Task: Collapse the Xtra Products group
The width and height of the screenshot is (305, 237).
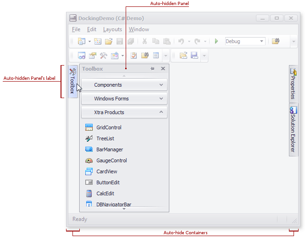Action: (124, 112)
